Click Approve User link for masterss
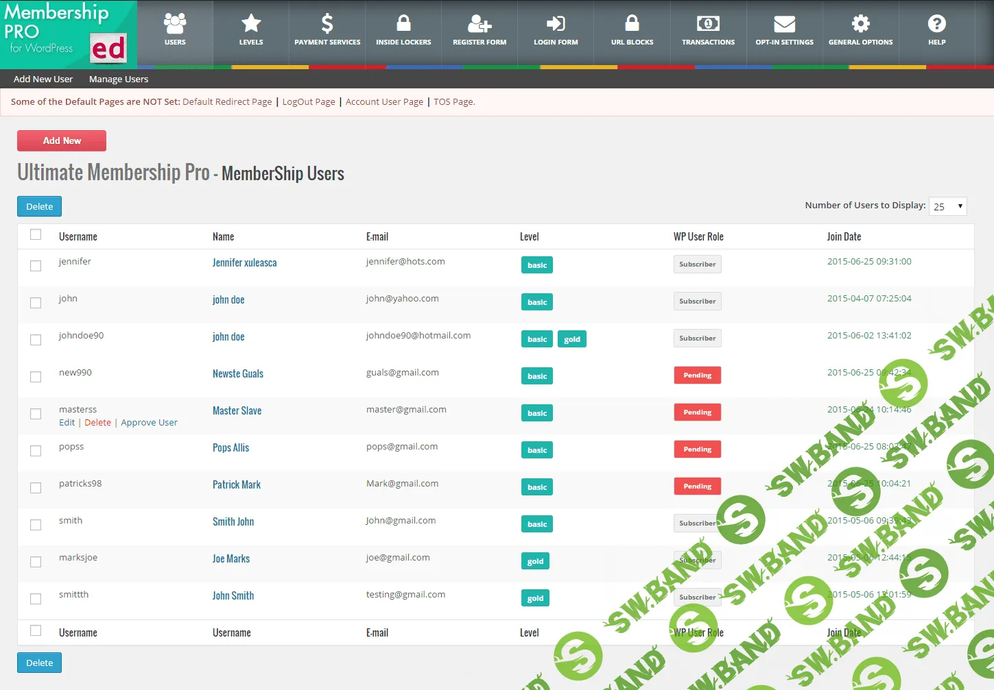 coord(149,423)
